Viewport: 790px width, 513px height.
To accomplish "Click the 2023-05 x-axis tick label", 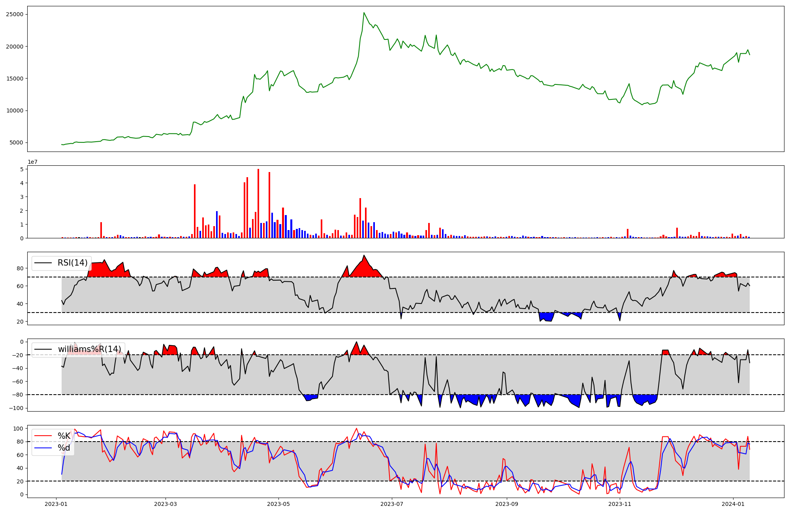I will [x=278, y=504].
